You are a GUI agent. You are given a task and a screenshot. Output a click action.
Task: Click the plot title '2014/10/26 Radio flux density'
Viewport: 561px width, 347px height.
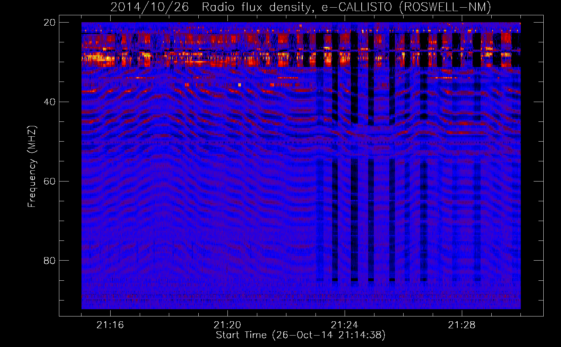[301, 7]
